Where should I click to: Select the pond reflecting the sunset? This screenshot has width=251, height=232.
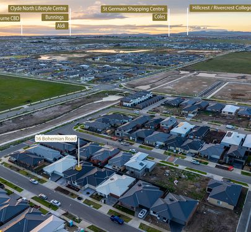pyautogui.click(x=118, y=51)
